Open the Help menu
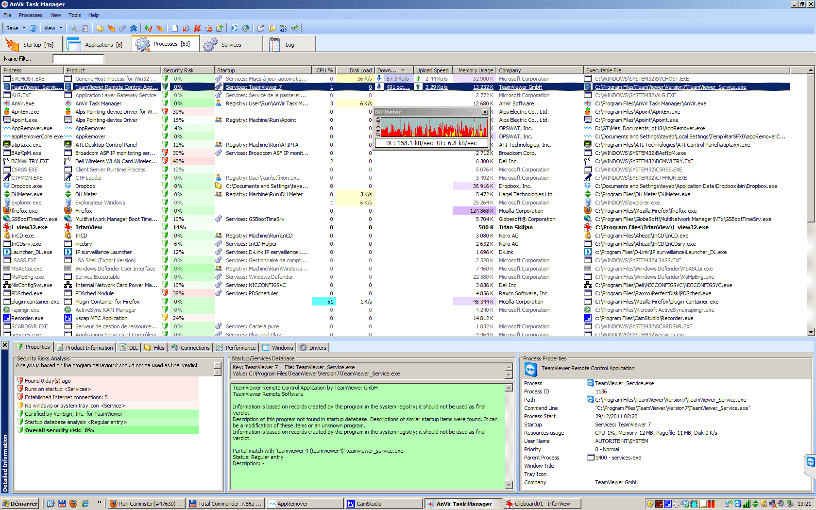This screenshot has width=816, height=510. 94,15
